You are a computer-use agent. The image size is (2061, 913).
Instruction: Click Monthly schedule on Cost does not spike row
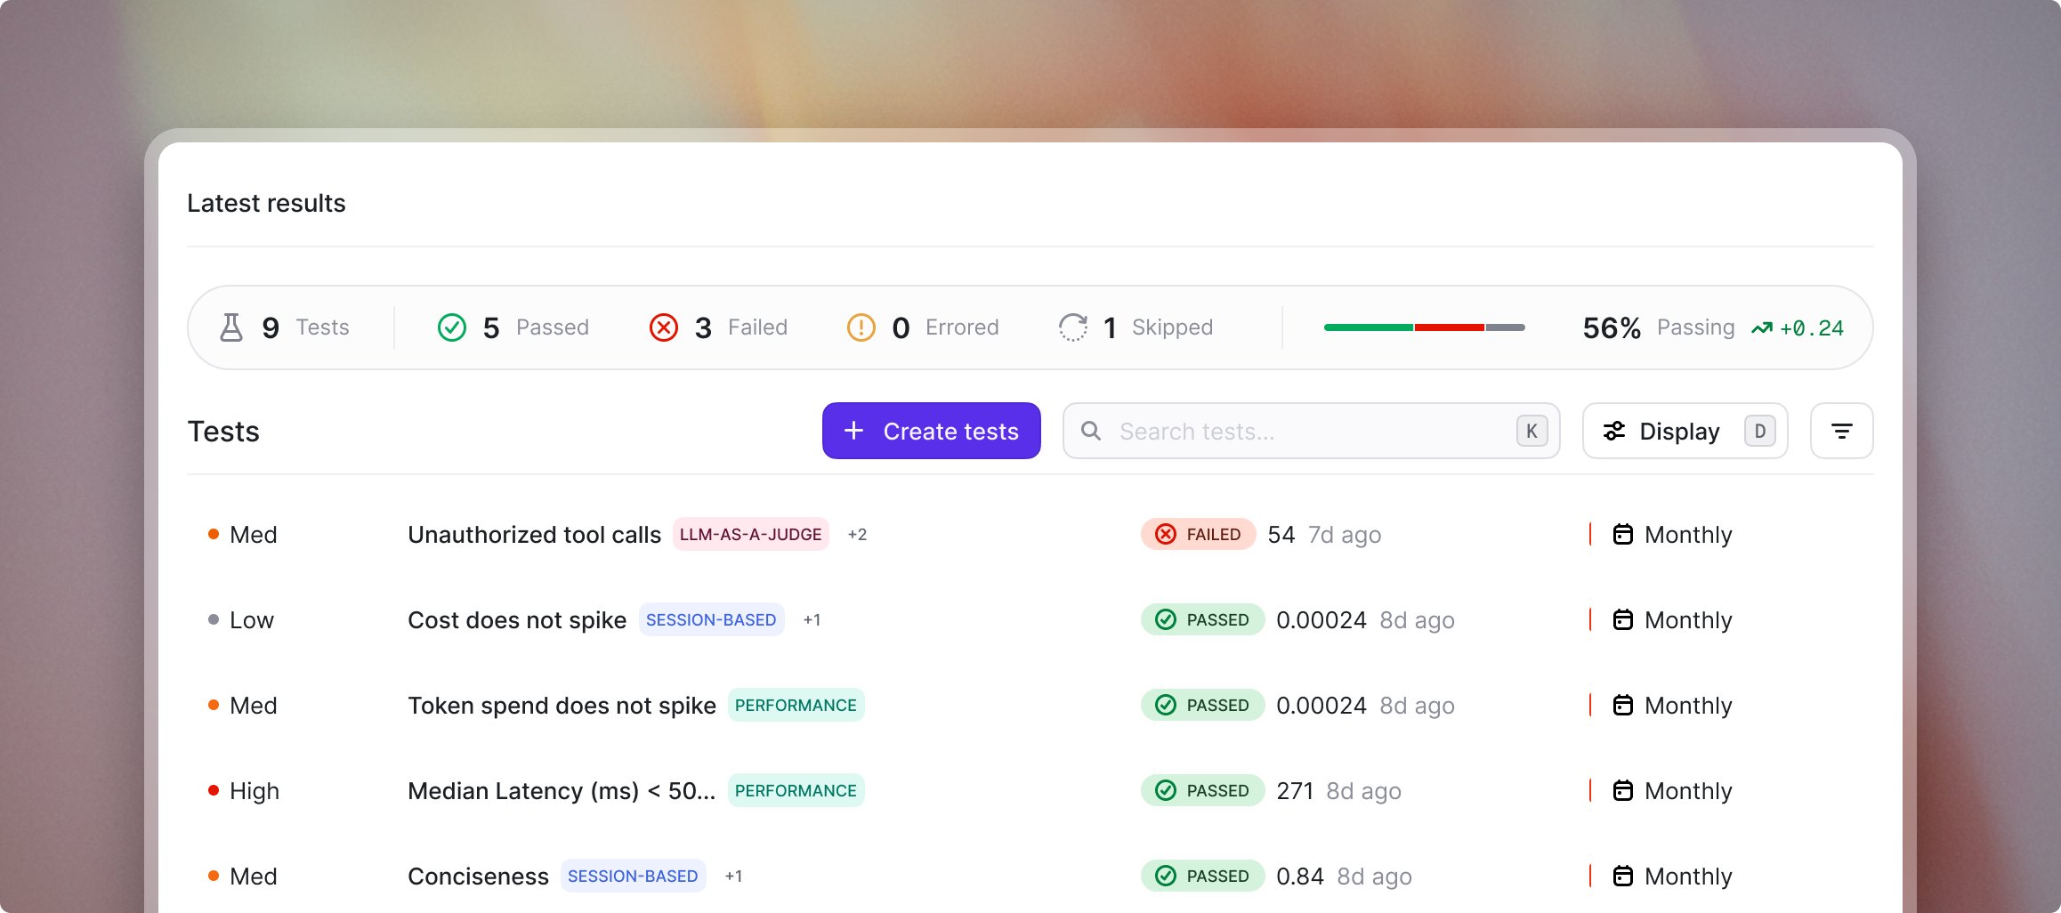click(x=1688, y=620)
